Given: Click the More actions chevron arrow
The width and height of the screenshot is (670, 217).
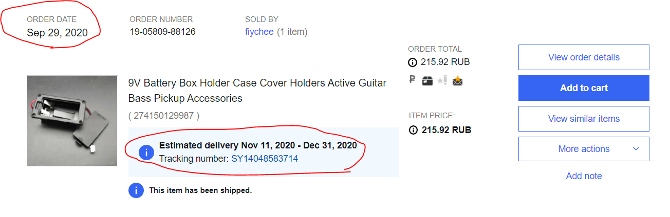Looking at the screenshot, I should 636,149.
